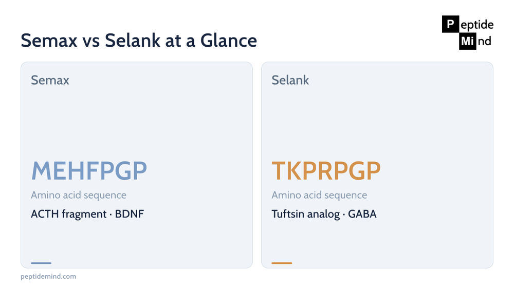This screenshot has height=289, width=514.
Task: Click empty area of the Semax card
Action: pyautogui.click(x=136, y=121)
